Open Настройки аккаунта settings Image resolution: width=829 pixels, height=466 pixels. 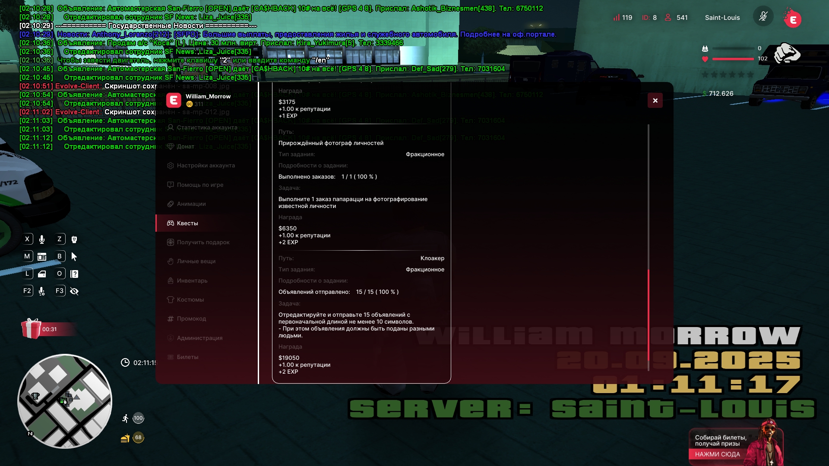tap(206, 165)
